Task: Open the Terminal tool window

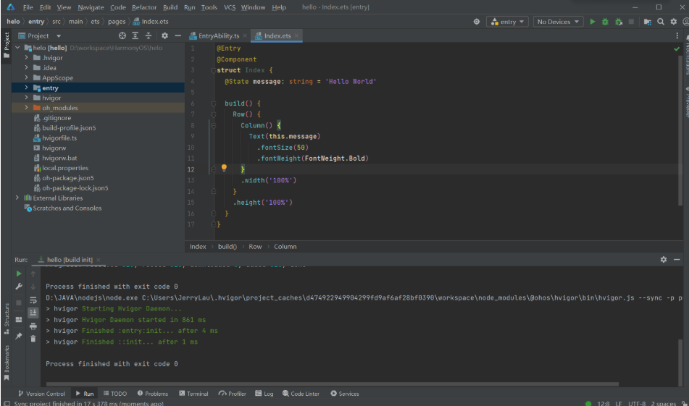Action: point(193,394)
